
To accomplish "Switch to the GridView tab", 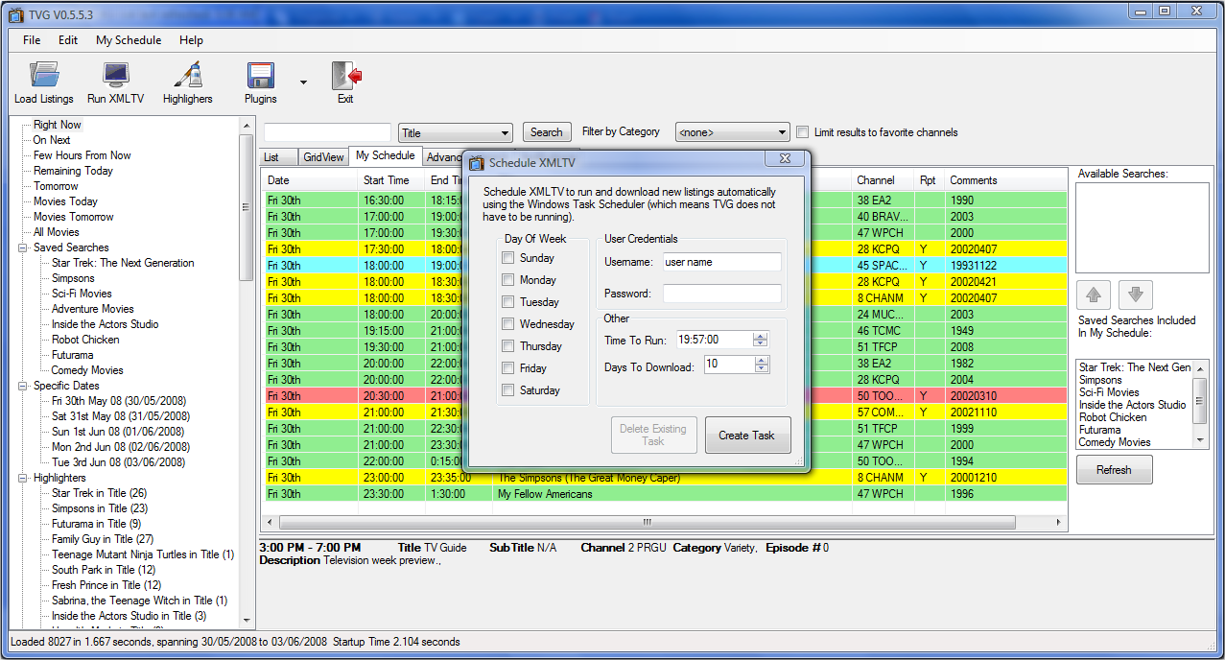I will tap(323, 157).
